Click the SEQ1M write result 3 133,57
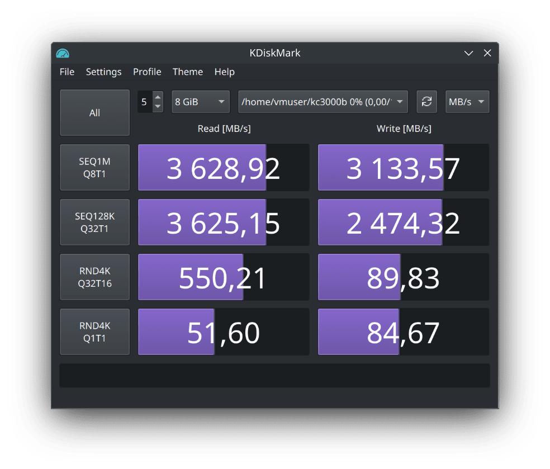 [404, 168]
